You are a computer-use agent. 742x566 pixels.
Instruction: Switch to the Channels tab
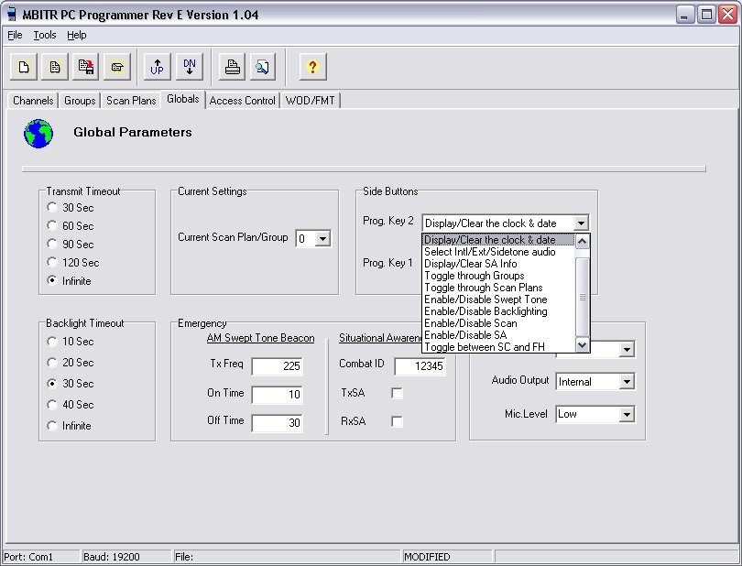point(33,101)
